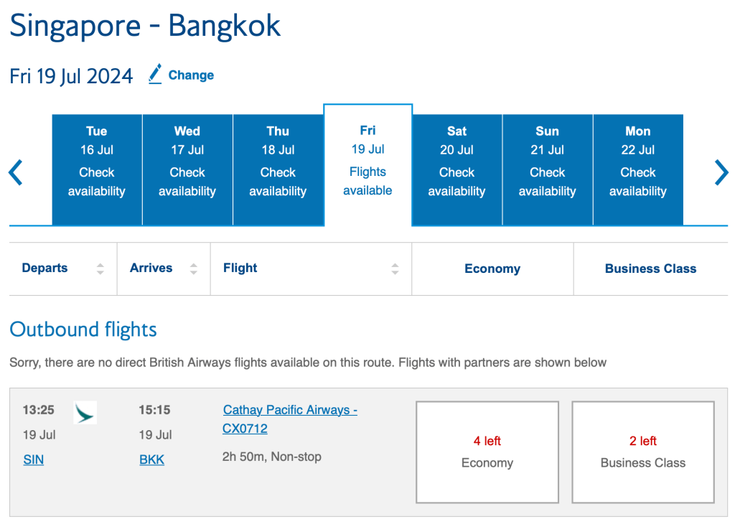Open the Cathay Pacific CX0712 flight details link
Image resolution: width=735 pixels, height=527 pixels.
click(x=289, y=419)
